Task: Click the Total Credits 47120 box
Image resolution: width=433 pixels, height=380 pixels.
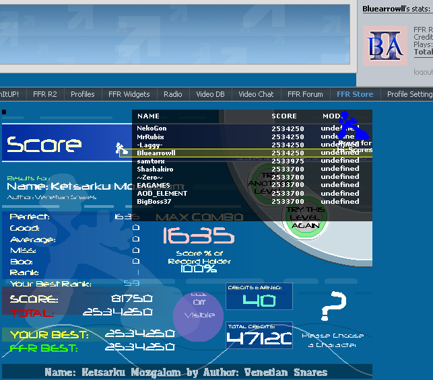Action: point(259,335)
